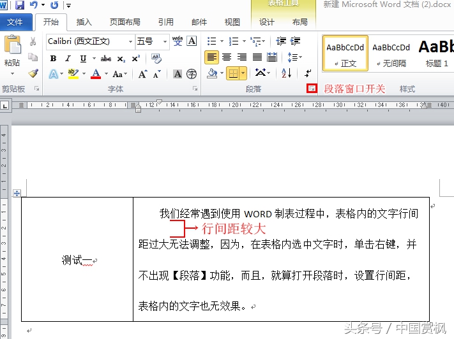Toggle strikethrough formatting
Screen dimensions: 454x339
click(106, 59)
